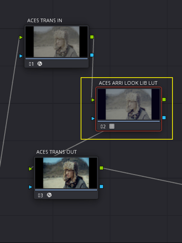Click green RGB input of ACES ARRI LOOK LIB LUT
This screenshot has width=182, height=243.
coord(93,100)
